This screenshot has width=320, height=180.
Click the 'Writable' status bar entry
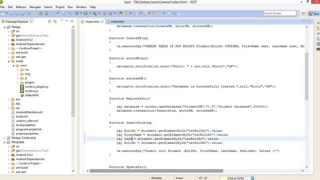(x=156, y=178)
